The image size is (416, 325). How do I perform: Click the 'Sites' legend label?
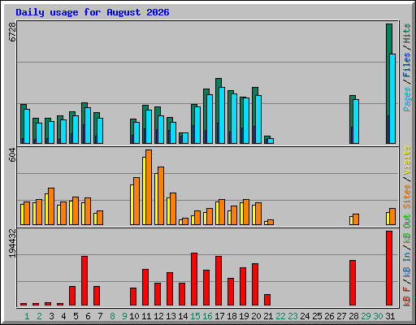[407, 197]
